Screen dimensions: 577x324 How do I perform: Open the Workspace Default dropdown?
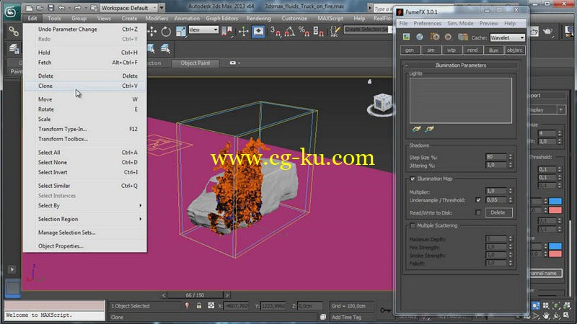pos(128,8)
